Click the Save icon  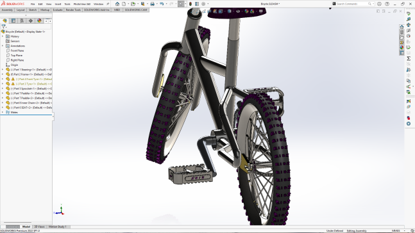pyautogui.click(x=142, y=4)
